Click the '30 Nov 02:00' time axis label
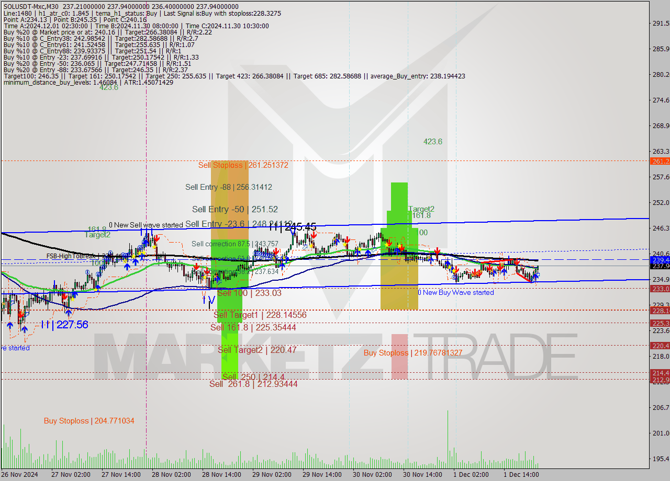This screenshot has height=481, width=670. (x=373, y=475)
